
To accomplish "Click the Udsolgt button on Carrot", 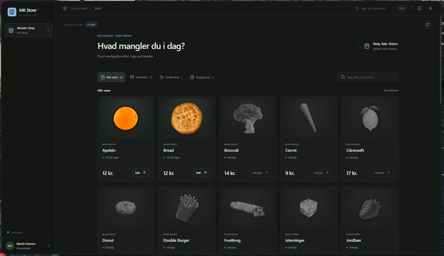I will (321, 173).
